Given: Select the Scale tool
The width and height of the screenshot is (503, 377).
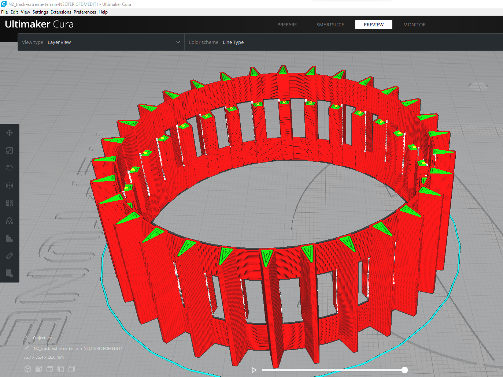Looking at the screenshot, I should tap(10, 150).
